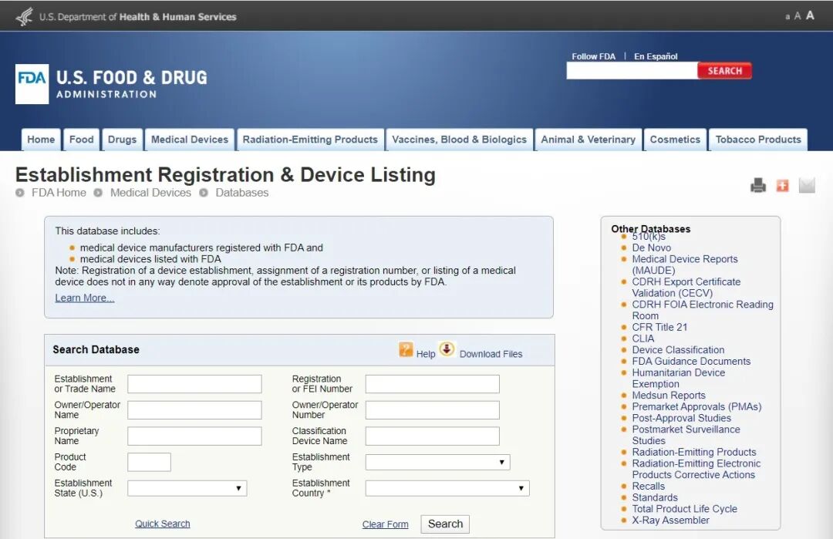Click the Owner/Operator Name field
This screenshot has width=833, height=539.
click(x=194, y=410)
